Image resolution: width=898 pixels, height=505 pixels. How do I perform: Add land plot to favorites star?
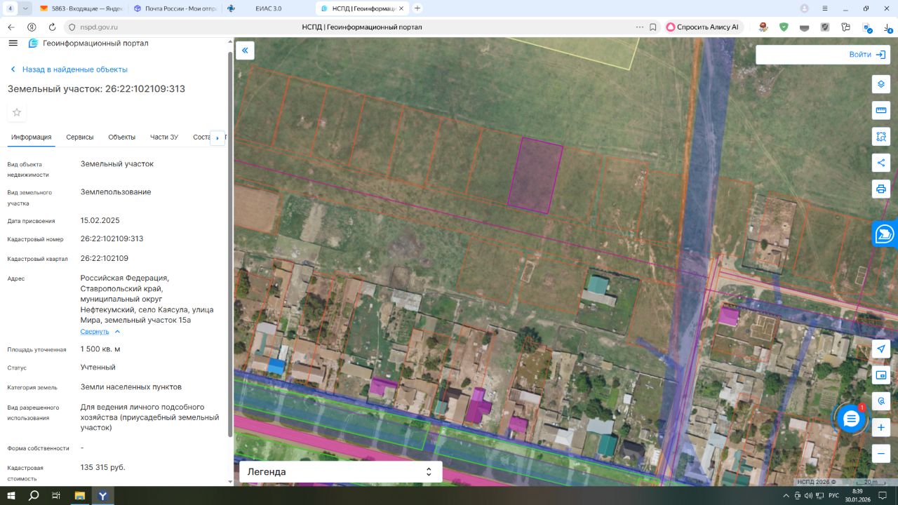[x=17, y=112]
